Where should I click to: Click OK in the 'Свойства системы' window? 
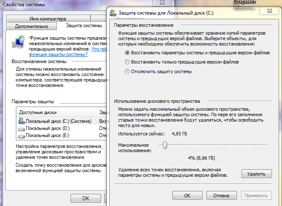(86, 198)
